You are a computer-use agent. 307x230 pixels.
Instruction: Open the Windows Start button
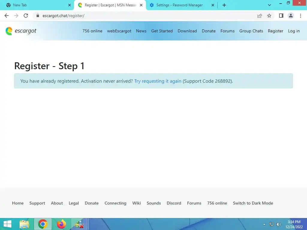click(x=7, y=224)
